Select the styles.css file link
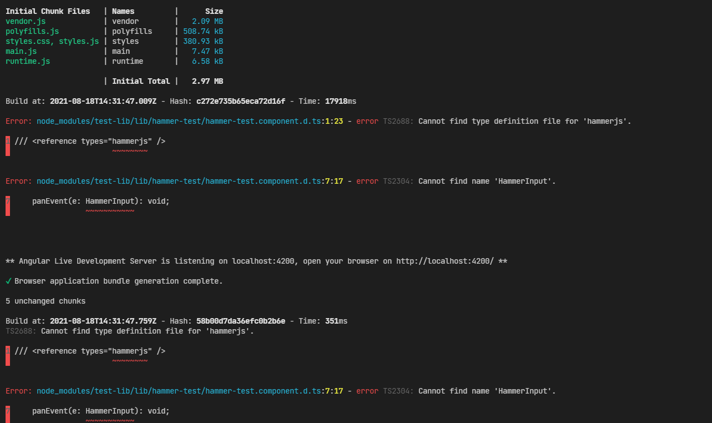This screenshot has height=423, width=712. tap(27, 41)
